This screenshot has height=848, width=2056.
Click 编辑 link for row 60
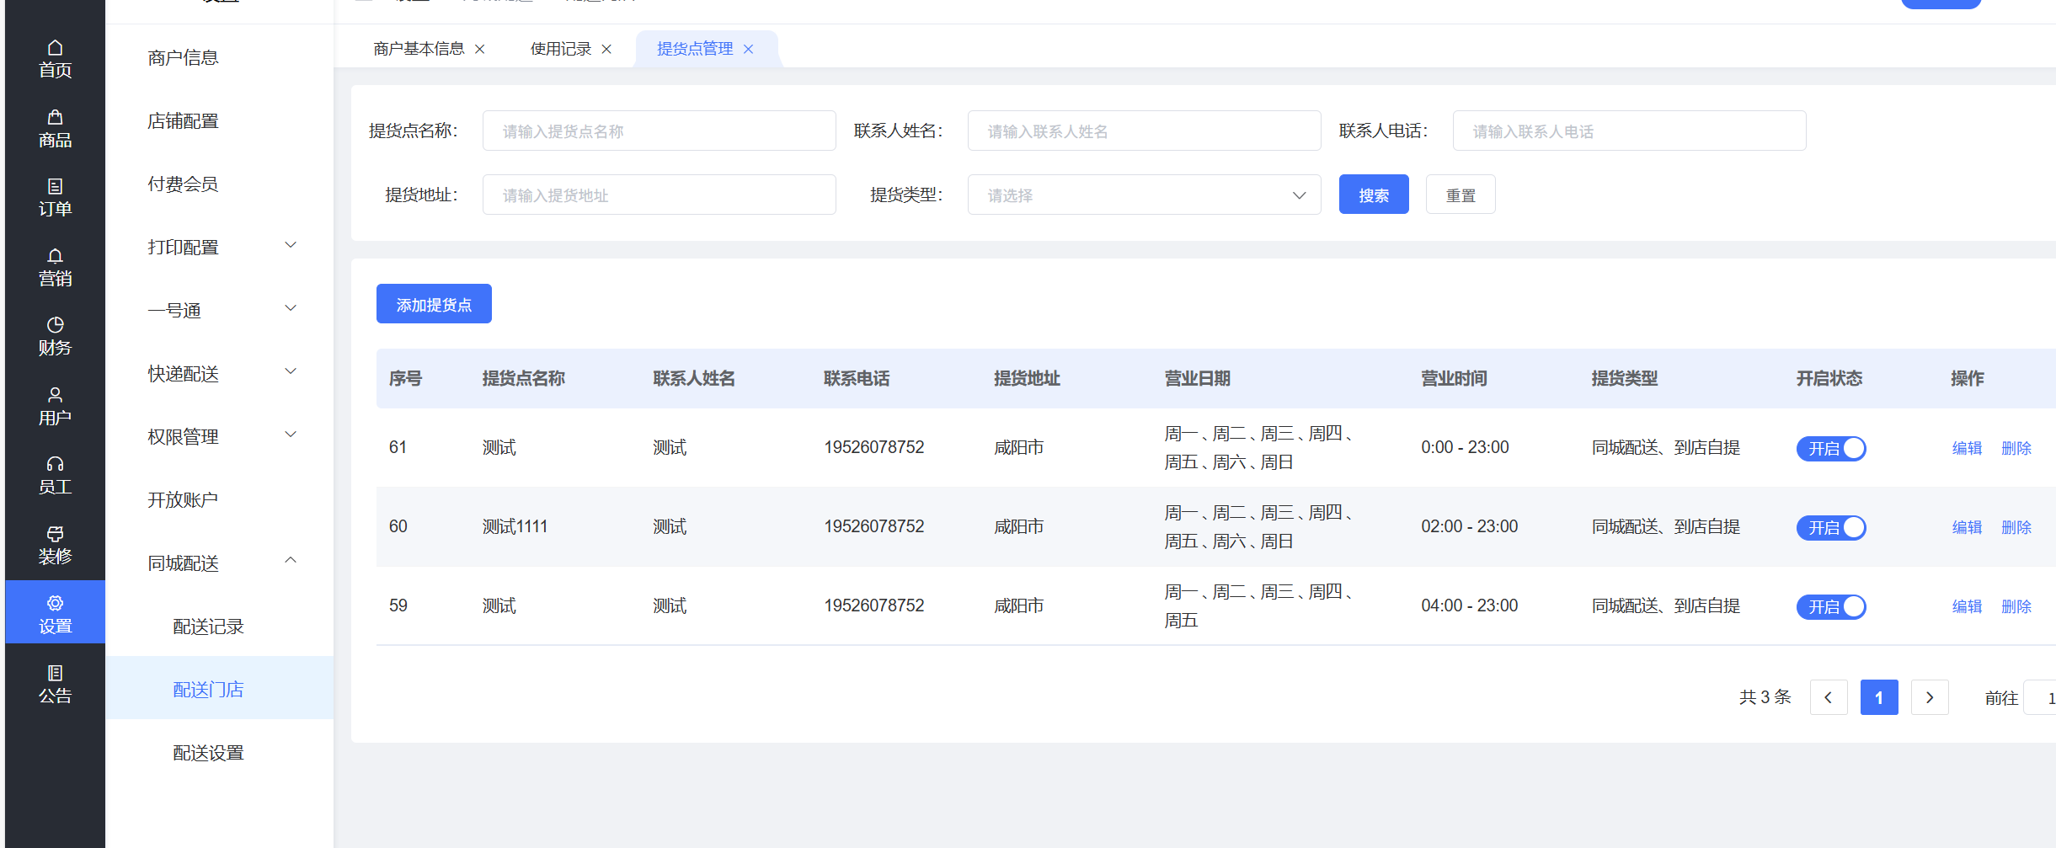click(x=1967, y=527)
